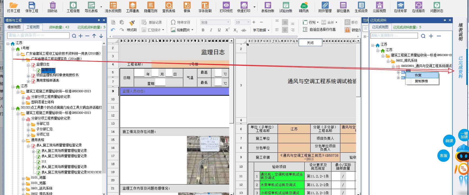Open 查找表格 search tool
Screen dimensions: 469x195
coord(169,7)
